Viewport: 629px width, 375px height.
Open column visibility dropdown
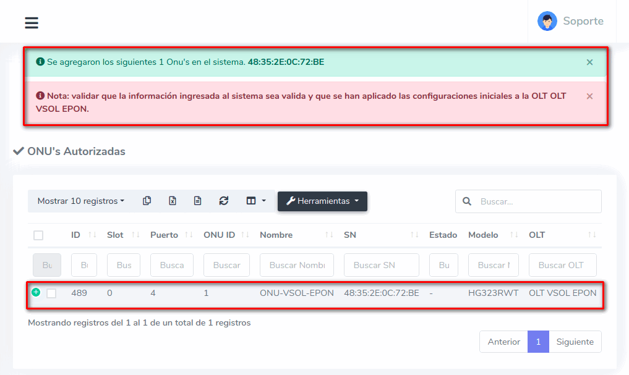(x=255, y=201)
